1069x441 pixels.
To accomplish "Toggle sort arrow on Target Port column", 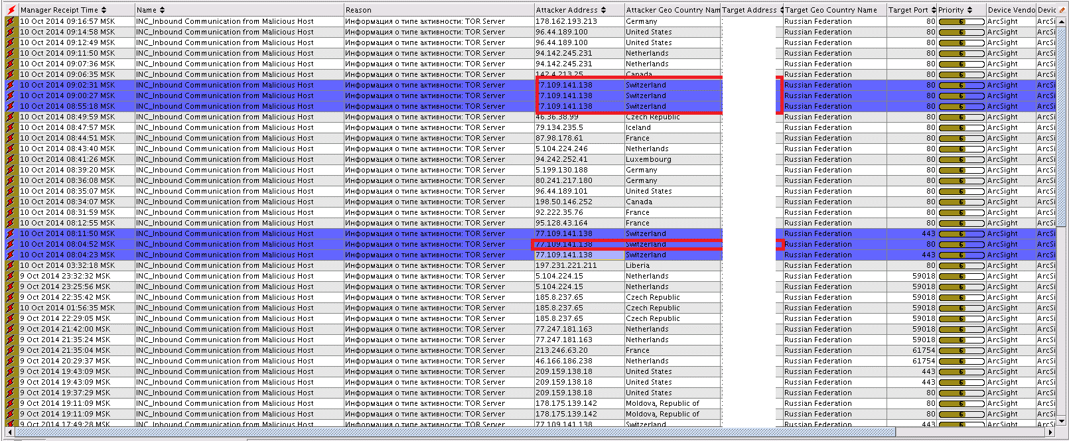I will click(934, 10).
